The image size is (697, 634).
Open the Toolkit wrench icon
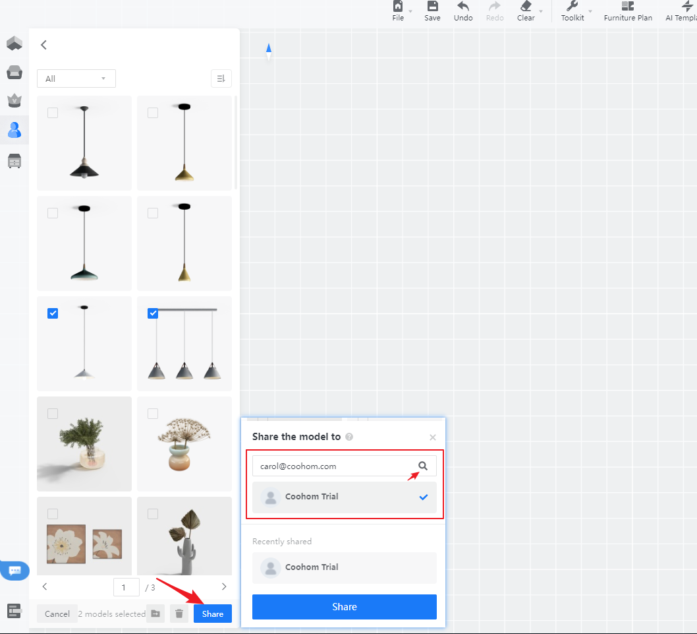[x=572, y=6]
